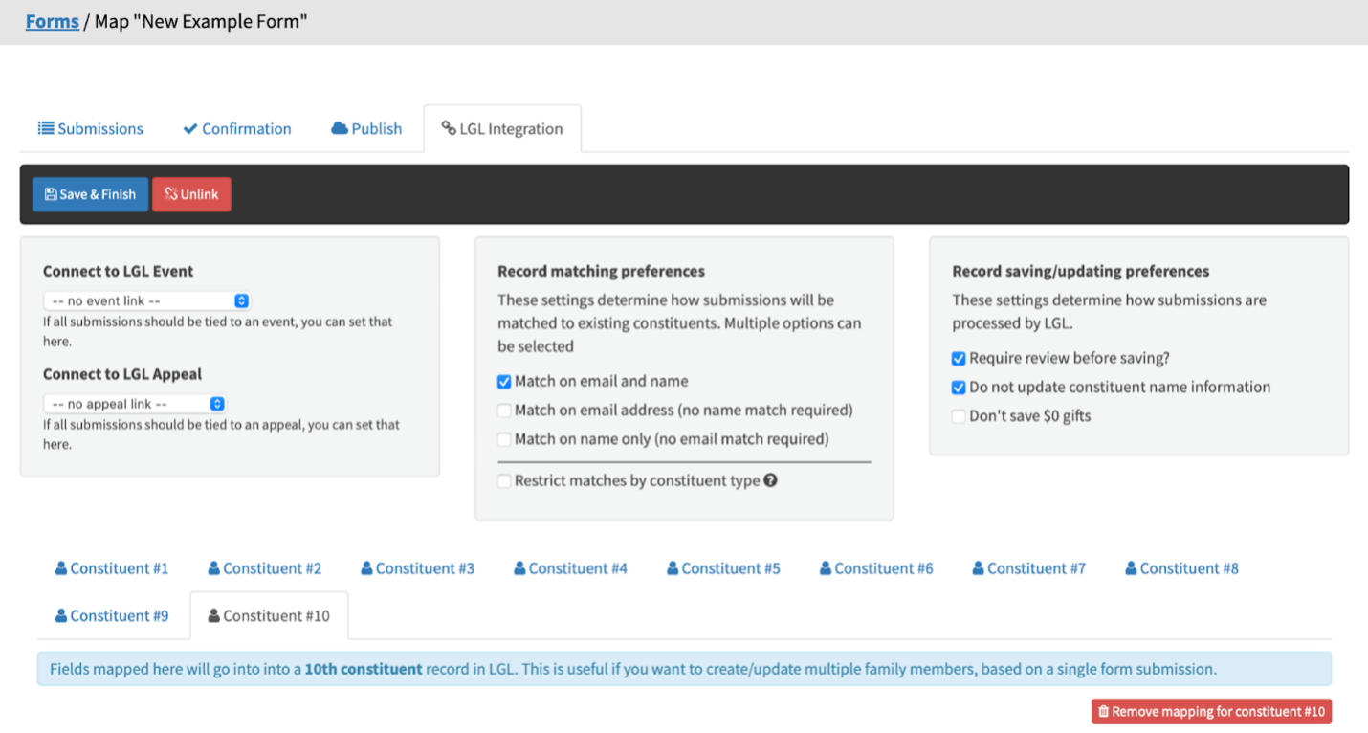Switch to the Constituent #1 tab
Screen dimensions: 1368x733
[112, 568]
